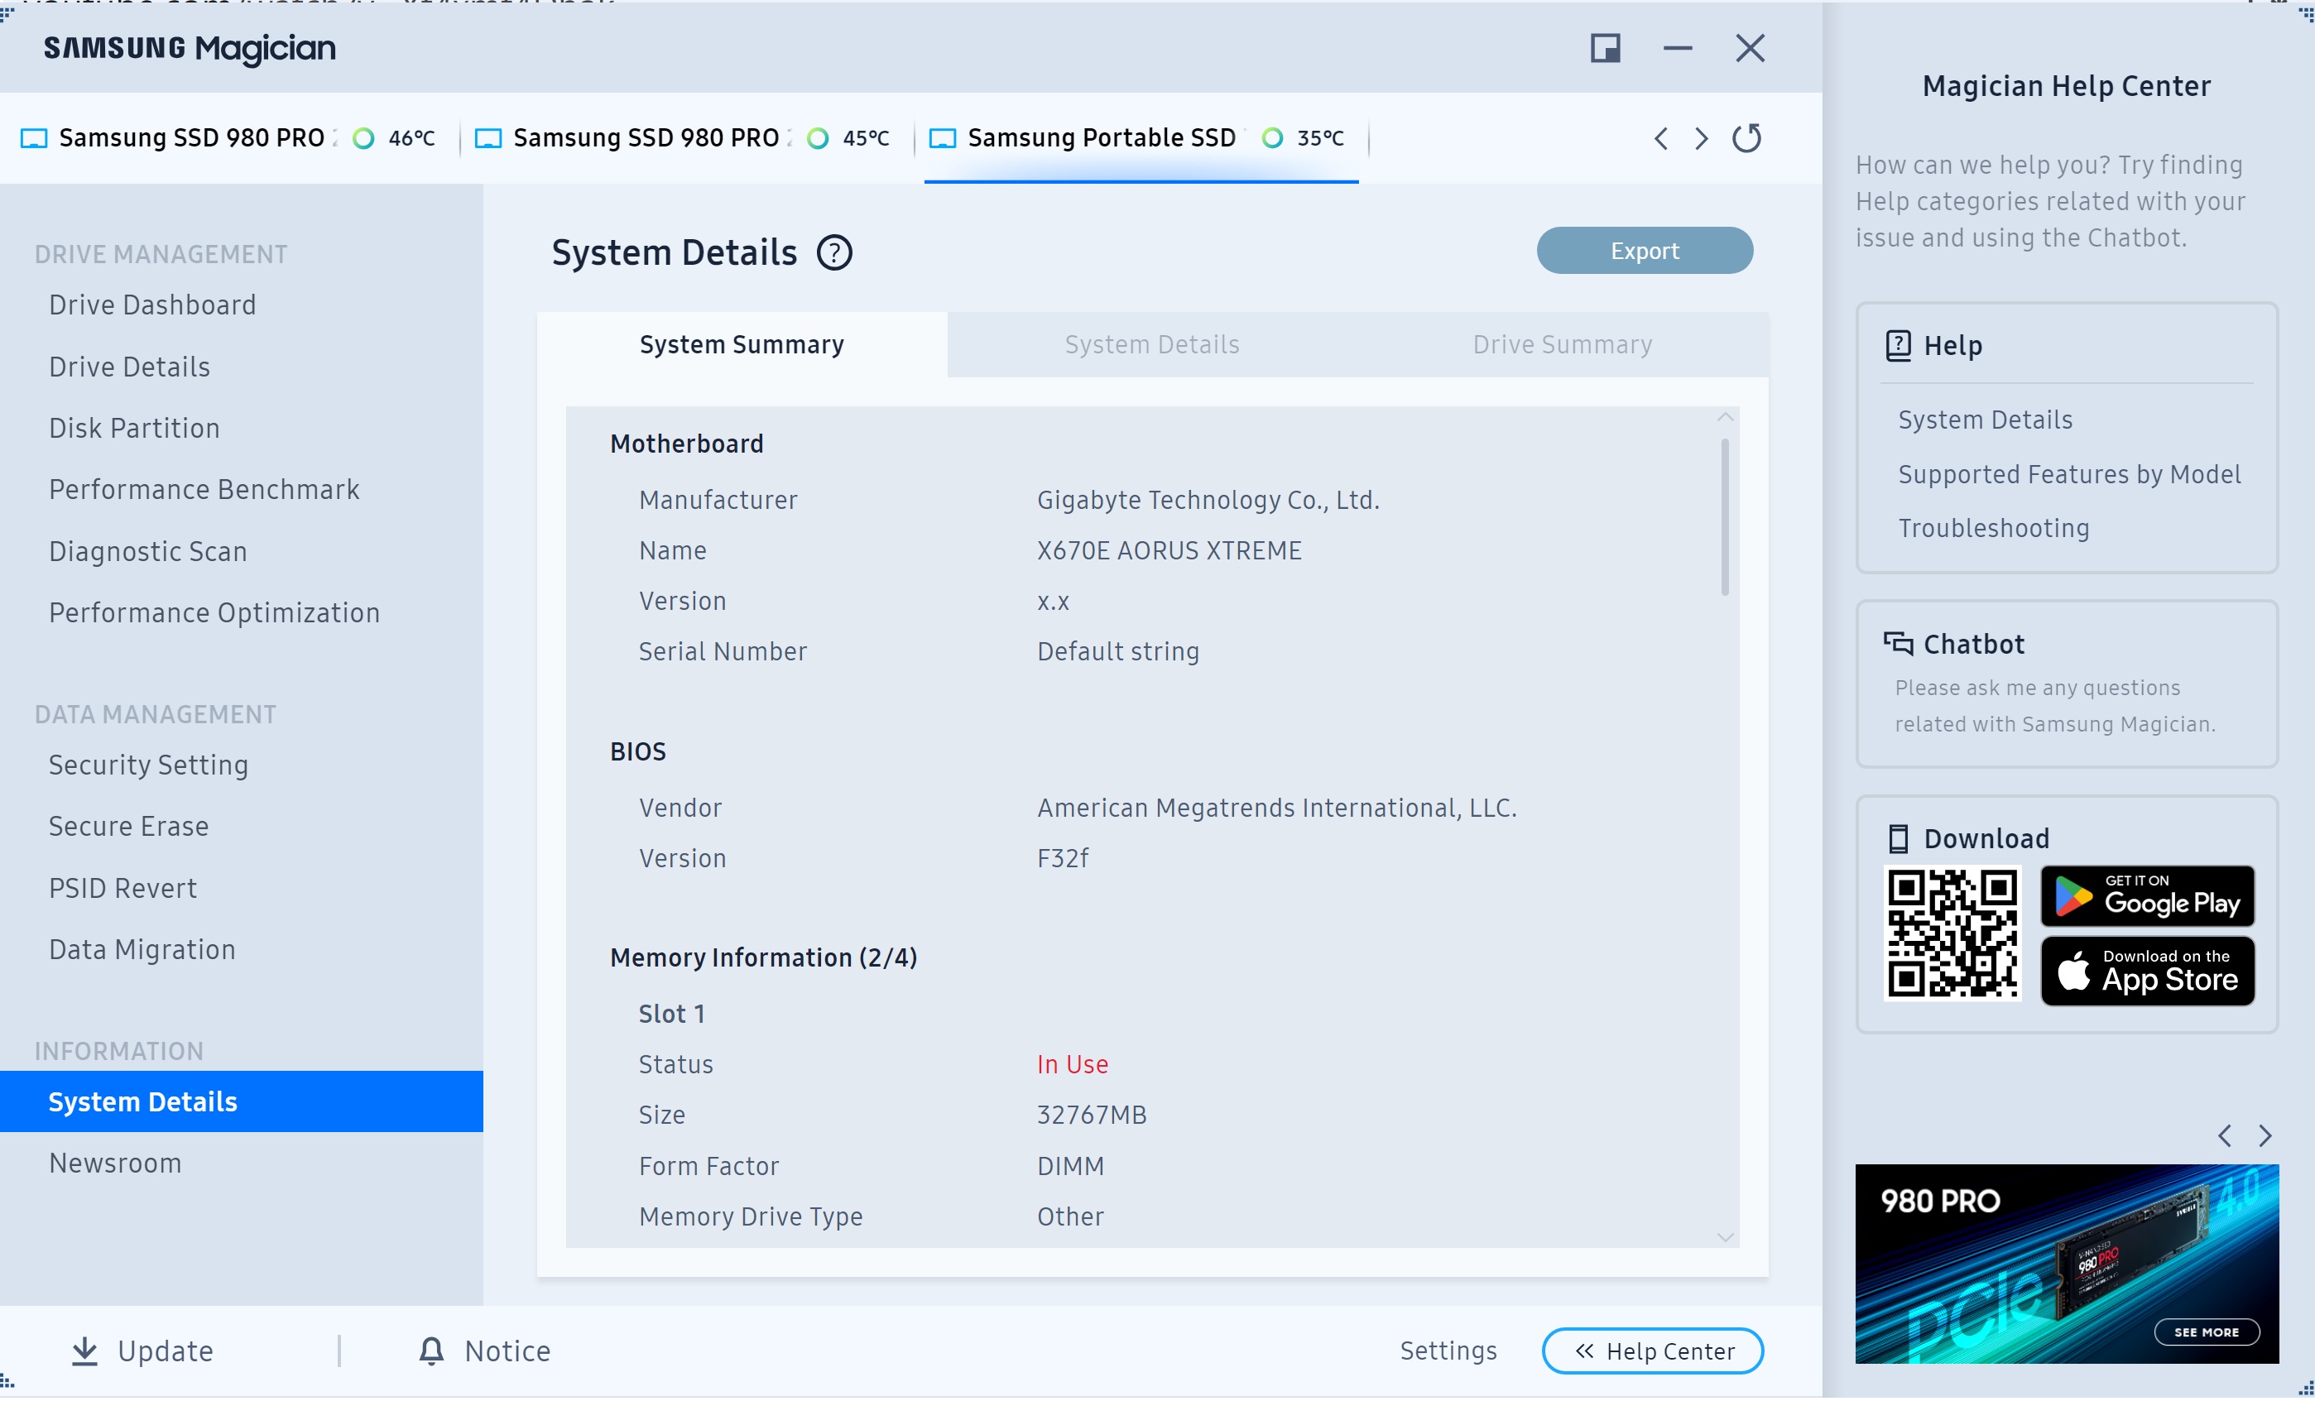Go to previous banner in Help Center
Screen dimensions: 2315x1401
pos(2224,1136)
